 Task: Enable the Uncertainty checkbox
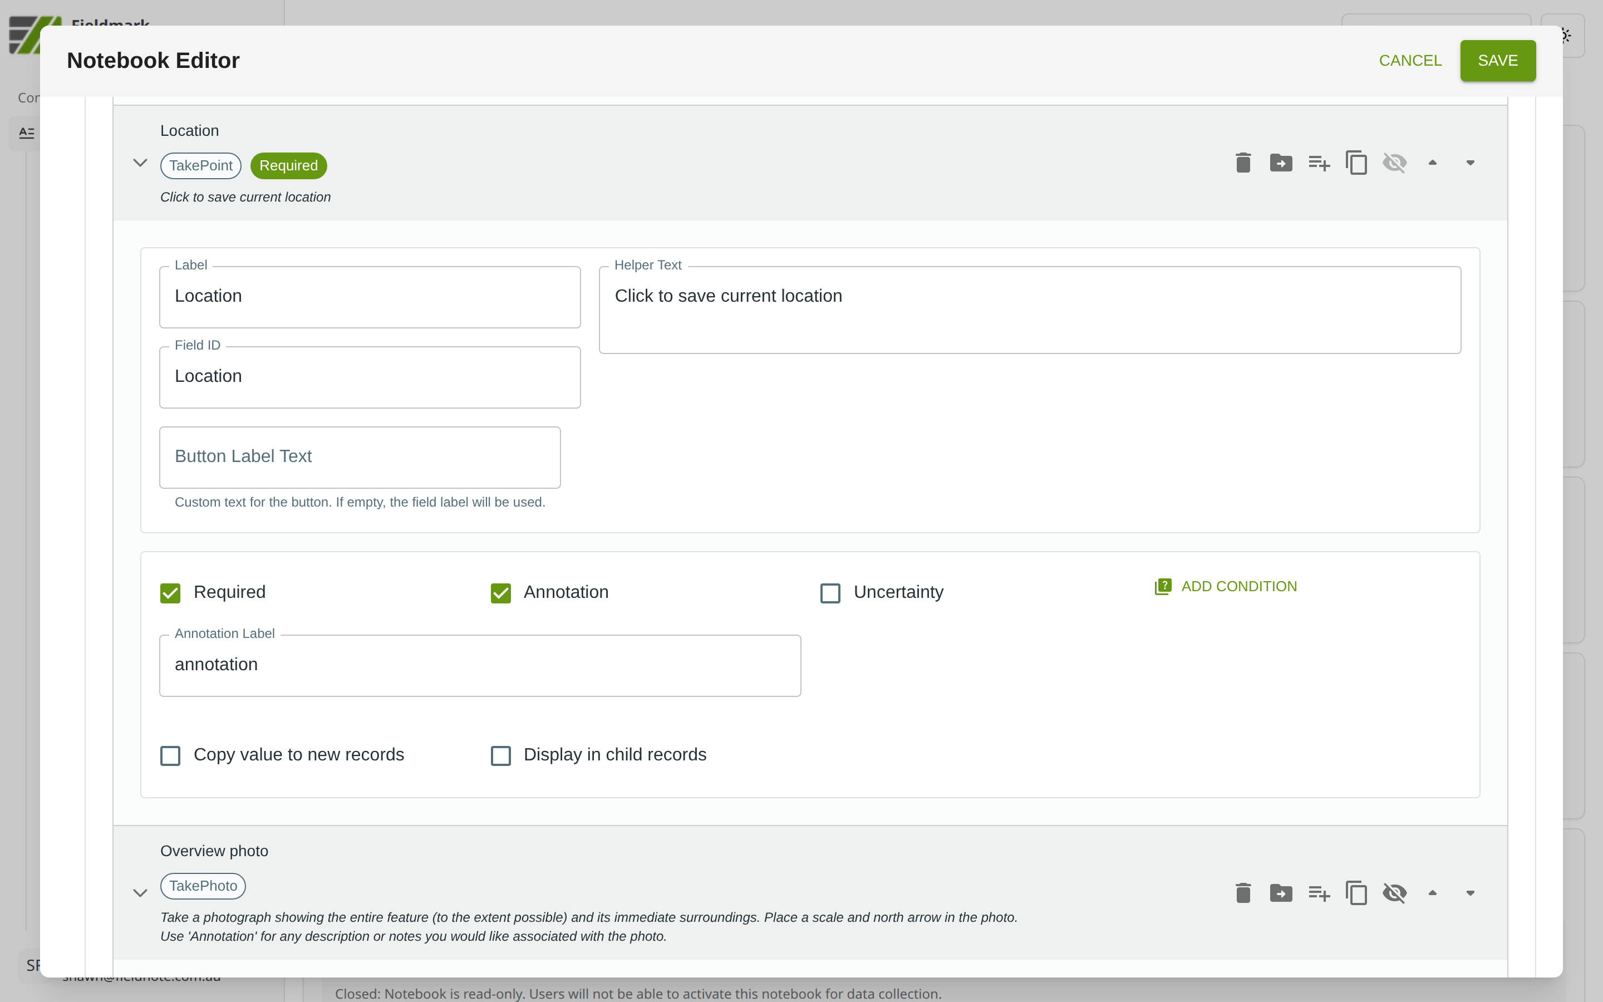(830, 592)
